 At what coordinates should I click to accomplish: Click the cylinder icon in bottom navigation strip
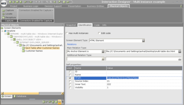56,102
